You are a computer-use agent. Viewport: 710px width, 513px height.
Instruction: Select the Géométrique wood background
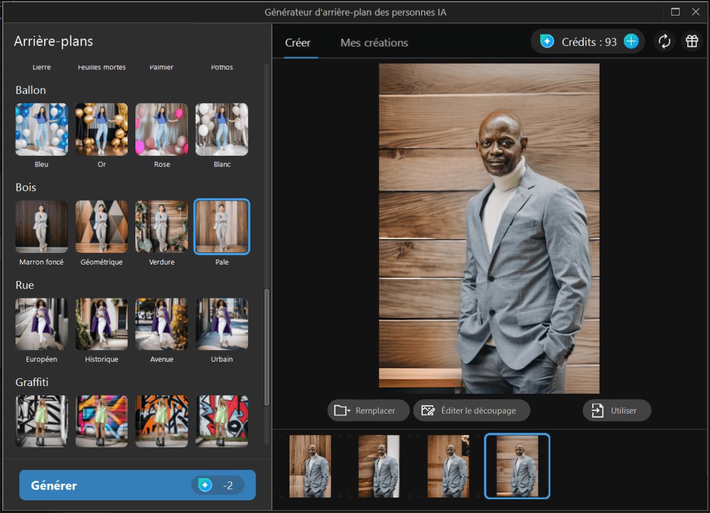[102, 226]
